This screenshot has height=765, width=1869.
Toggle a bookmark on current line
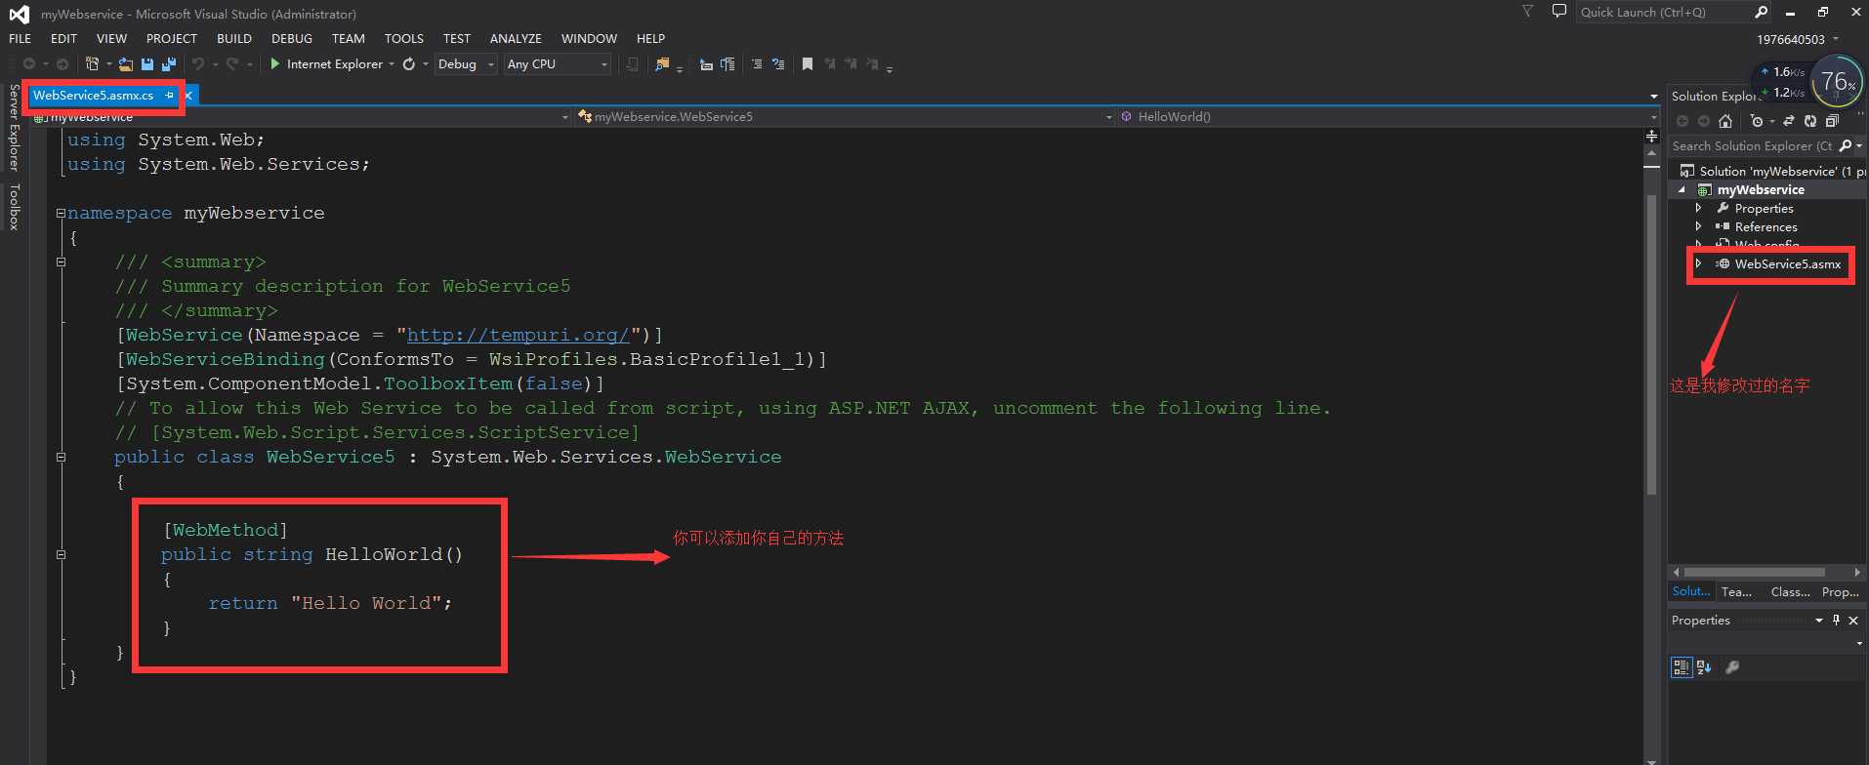pyautogui.click(x=807, y=63)
